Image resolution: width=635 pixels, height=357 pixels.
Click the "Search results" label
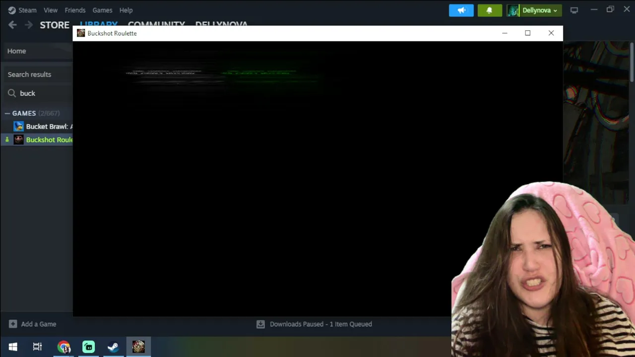click(x=29, y=74)
